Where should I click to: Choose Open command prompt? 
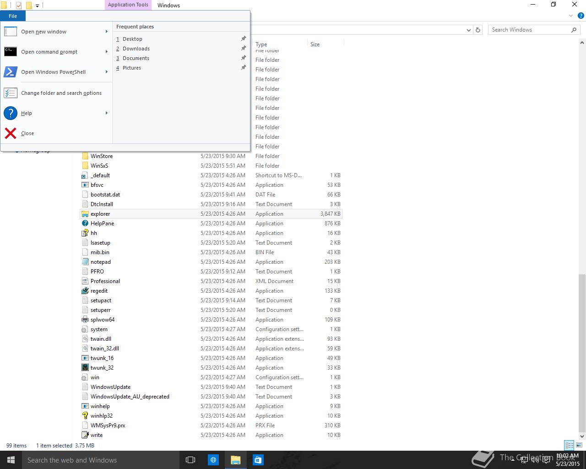56,52
